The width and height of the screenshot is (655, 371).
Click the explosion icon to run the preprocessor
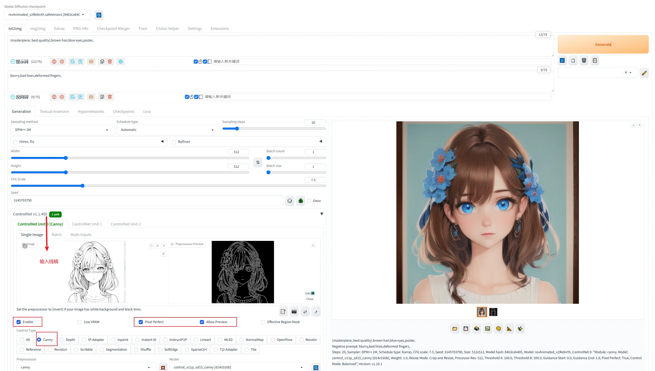point(163,367)
